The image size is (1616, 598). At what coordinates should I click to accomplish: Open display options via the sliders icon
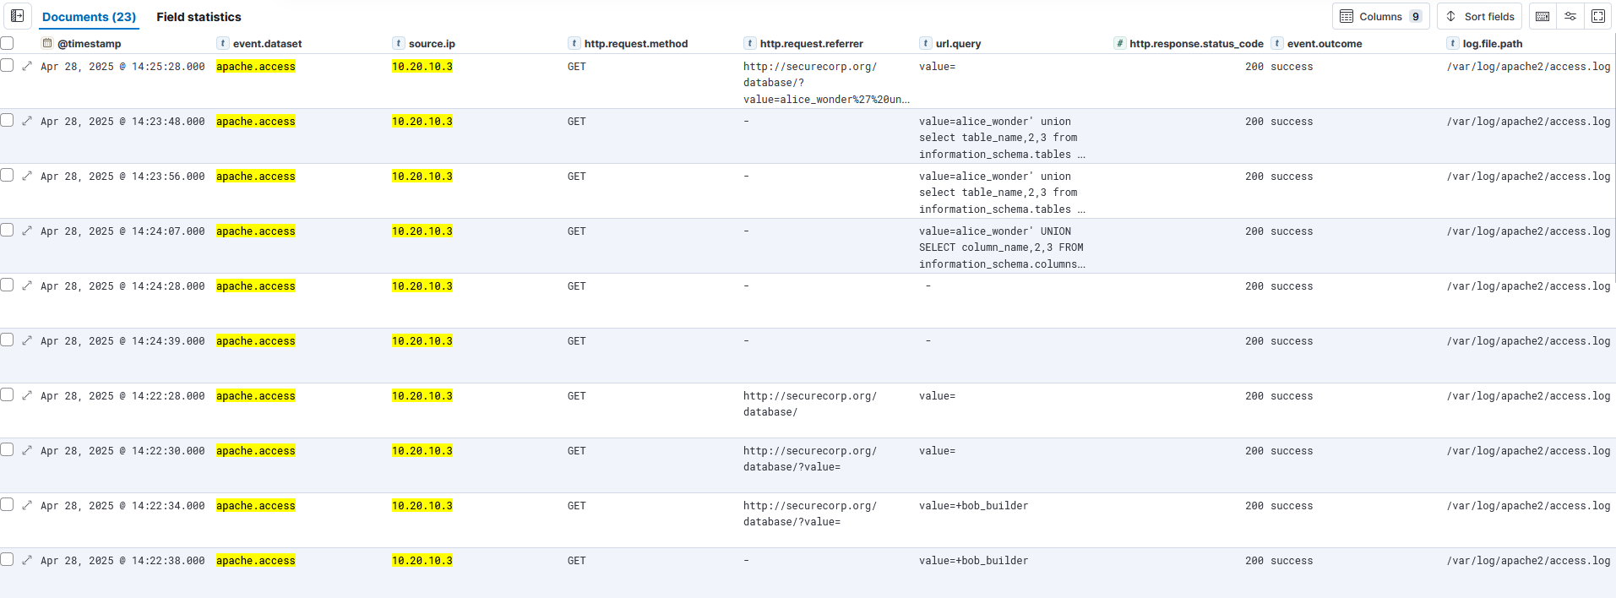[1570, 16]
